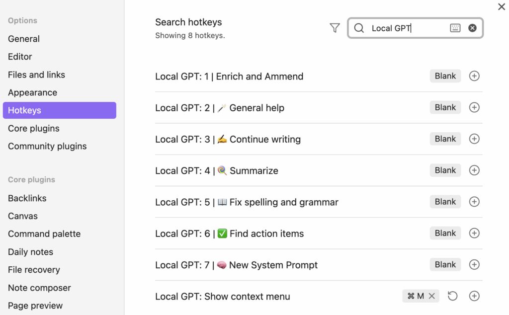Click 'Local GPT: 5 | Fix spelling and grammar'
The image size is (509, 315).
click(x=247, y=202)
